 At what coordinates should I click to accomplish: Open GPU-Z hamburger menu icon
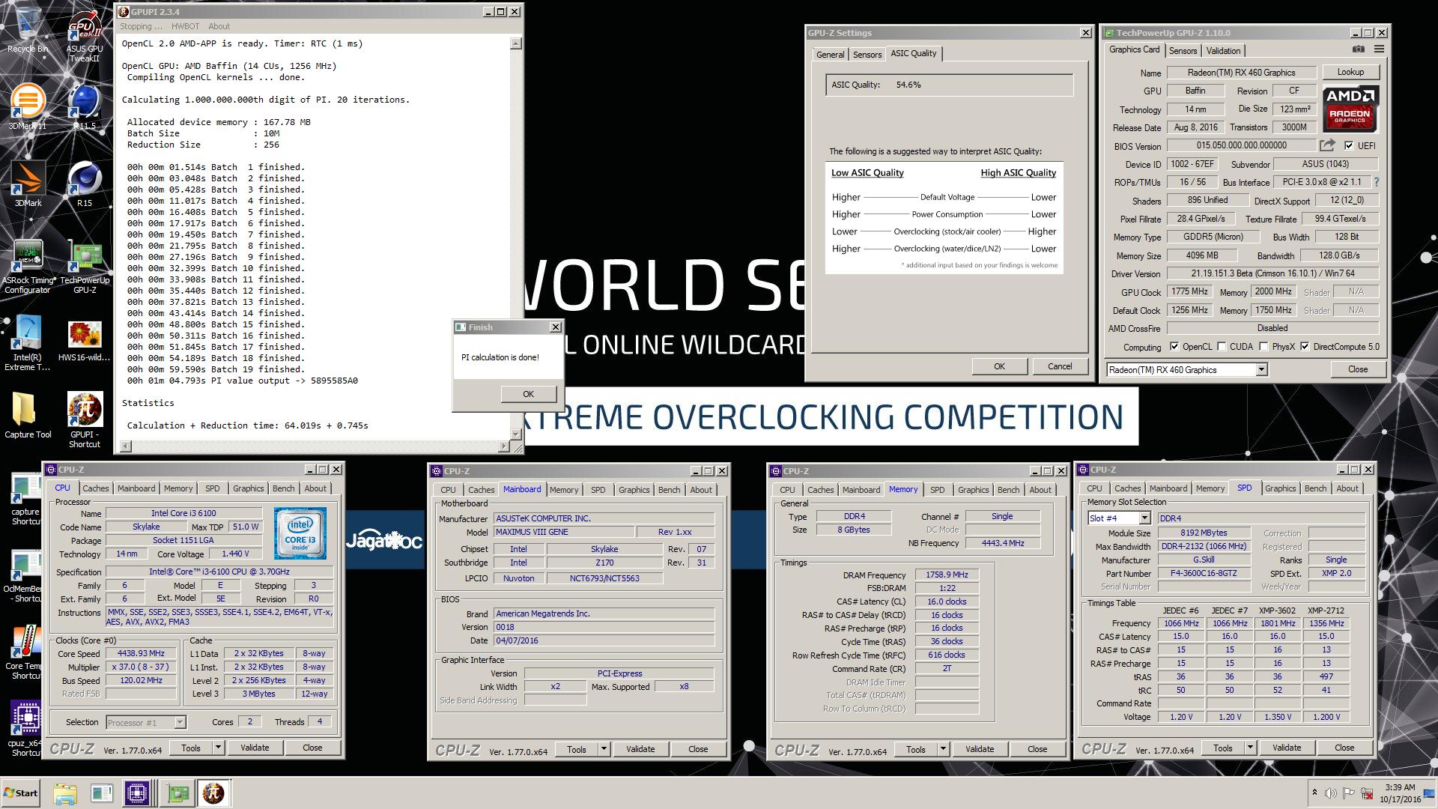pyautogui.click(x=1379, y=49)
